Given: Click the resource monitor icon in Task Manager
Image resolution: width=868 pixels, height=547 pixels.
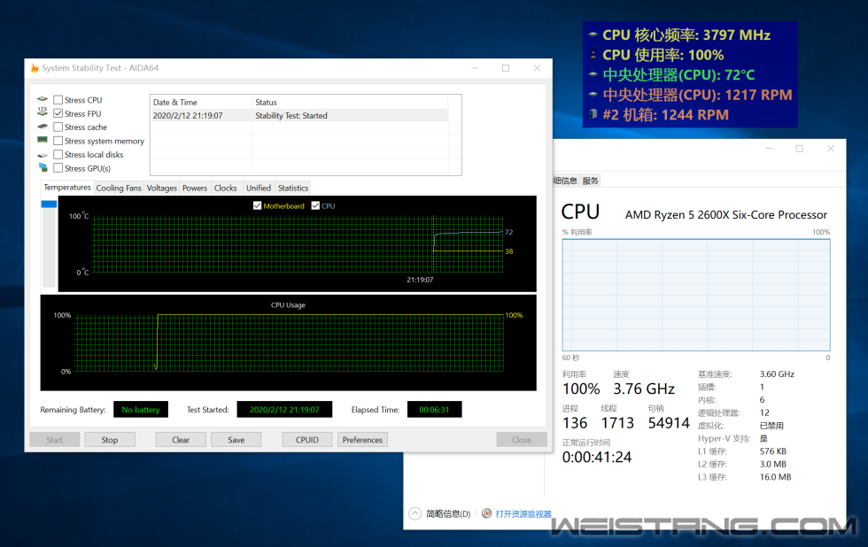Looking at the screenshot, I should tap(486, 513).
